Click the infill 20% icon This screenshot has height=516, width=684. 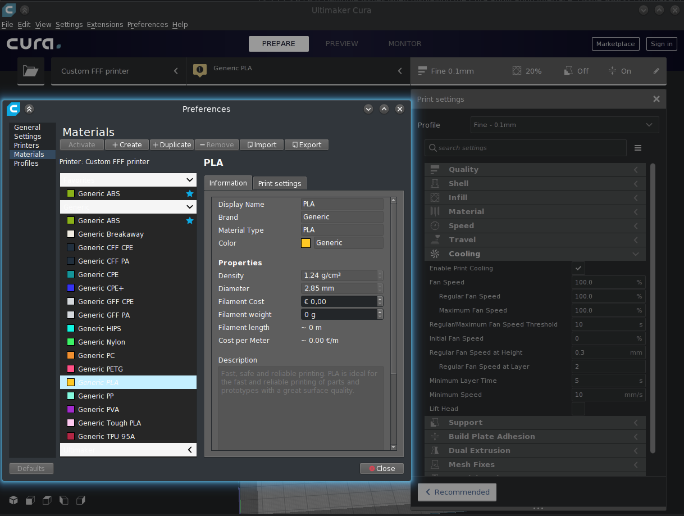click(517, 71)
